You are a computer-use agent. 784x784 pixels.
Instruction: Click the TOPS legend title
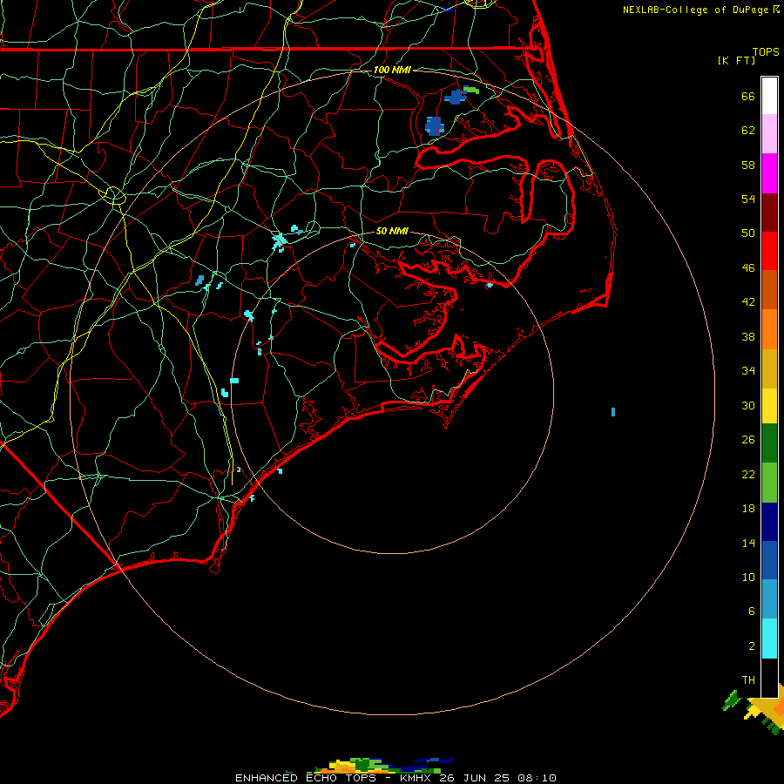[766, 51]
